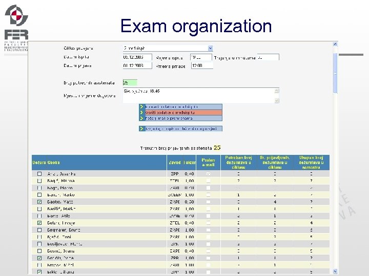Click the Ukupan broj dežurstava u semestru header
Screen dimensions: 369x276
[x=311, y=163]
